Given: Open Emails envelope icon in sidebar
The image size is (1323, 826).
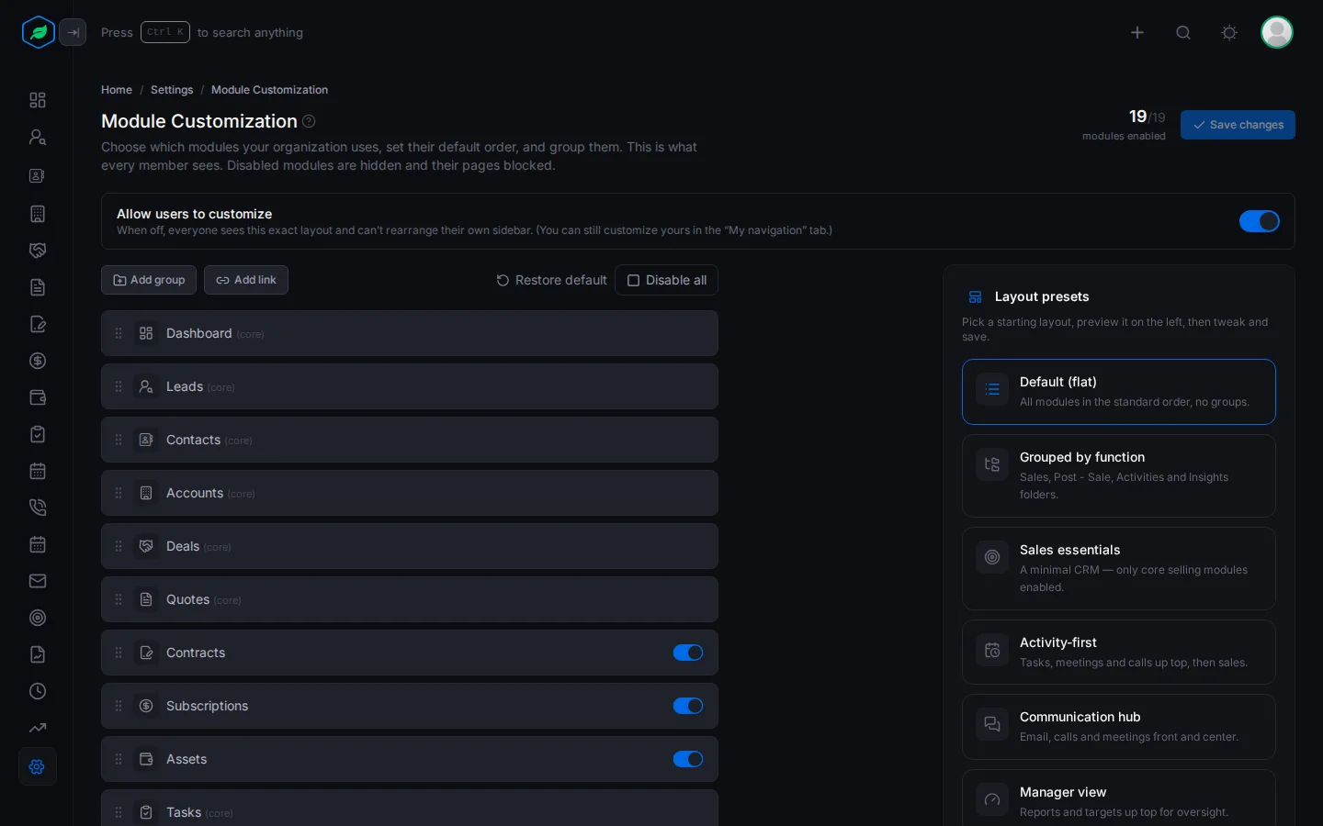Looking at the screenshot, I should click(38, 581).
